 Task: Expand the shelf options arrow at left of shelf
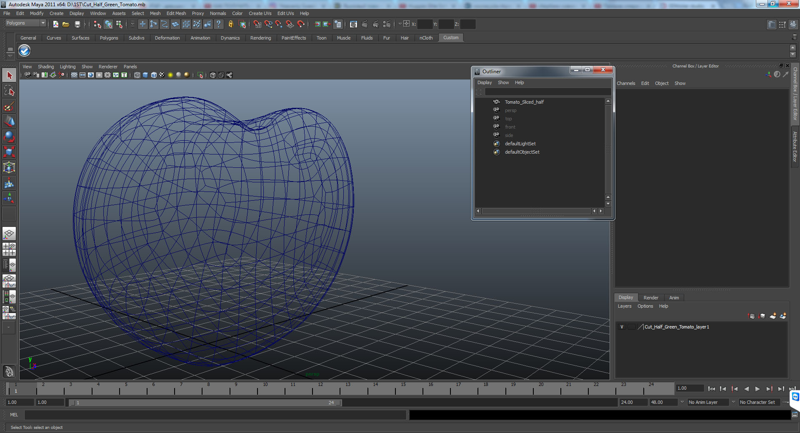(x=10, y=56)
